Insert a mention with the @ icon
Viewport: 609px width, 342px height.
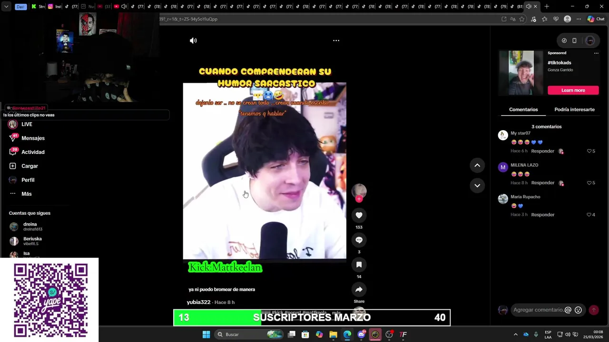click(x=568, y=310)
